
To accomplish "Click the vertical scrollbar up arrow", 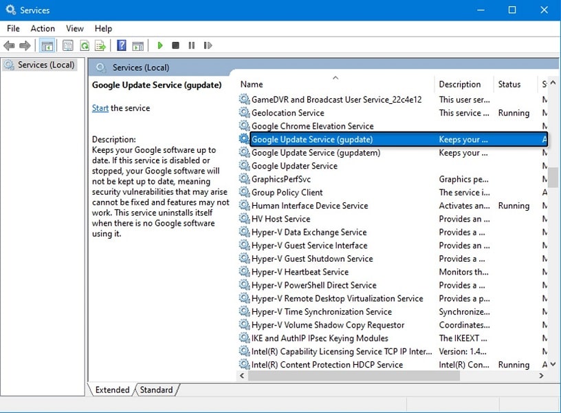I will point(553,83).
